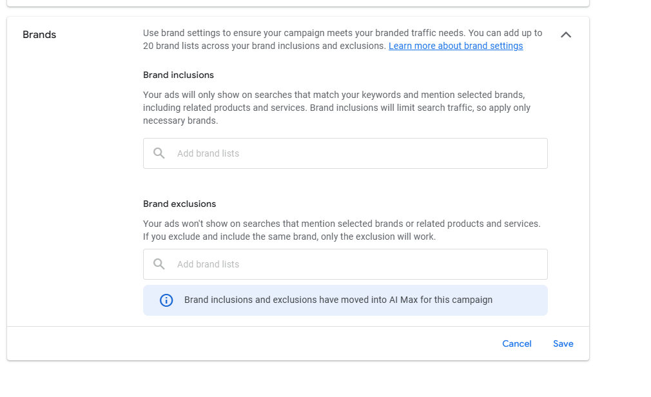Click the info icon in AI Max notice
The width and height of the screenshot is (651, 397).
coord(166,300)
